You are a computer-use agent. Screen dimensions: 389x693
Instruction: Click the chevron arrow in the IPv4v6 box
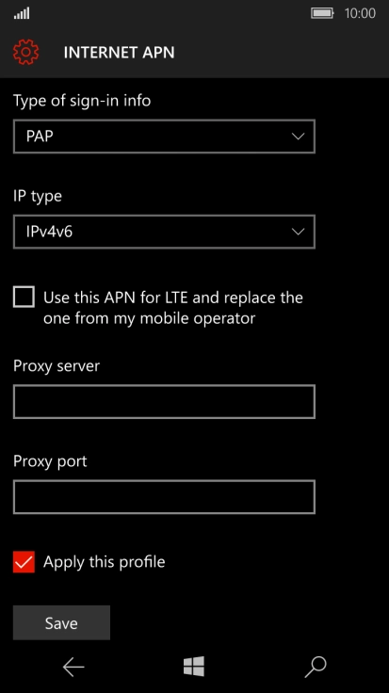299,232
